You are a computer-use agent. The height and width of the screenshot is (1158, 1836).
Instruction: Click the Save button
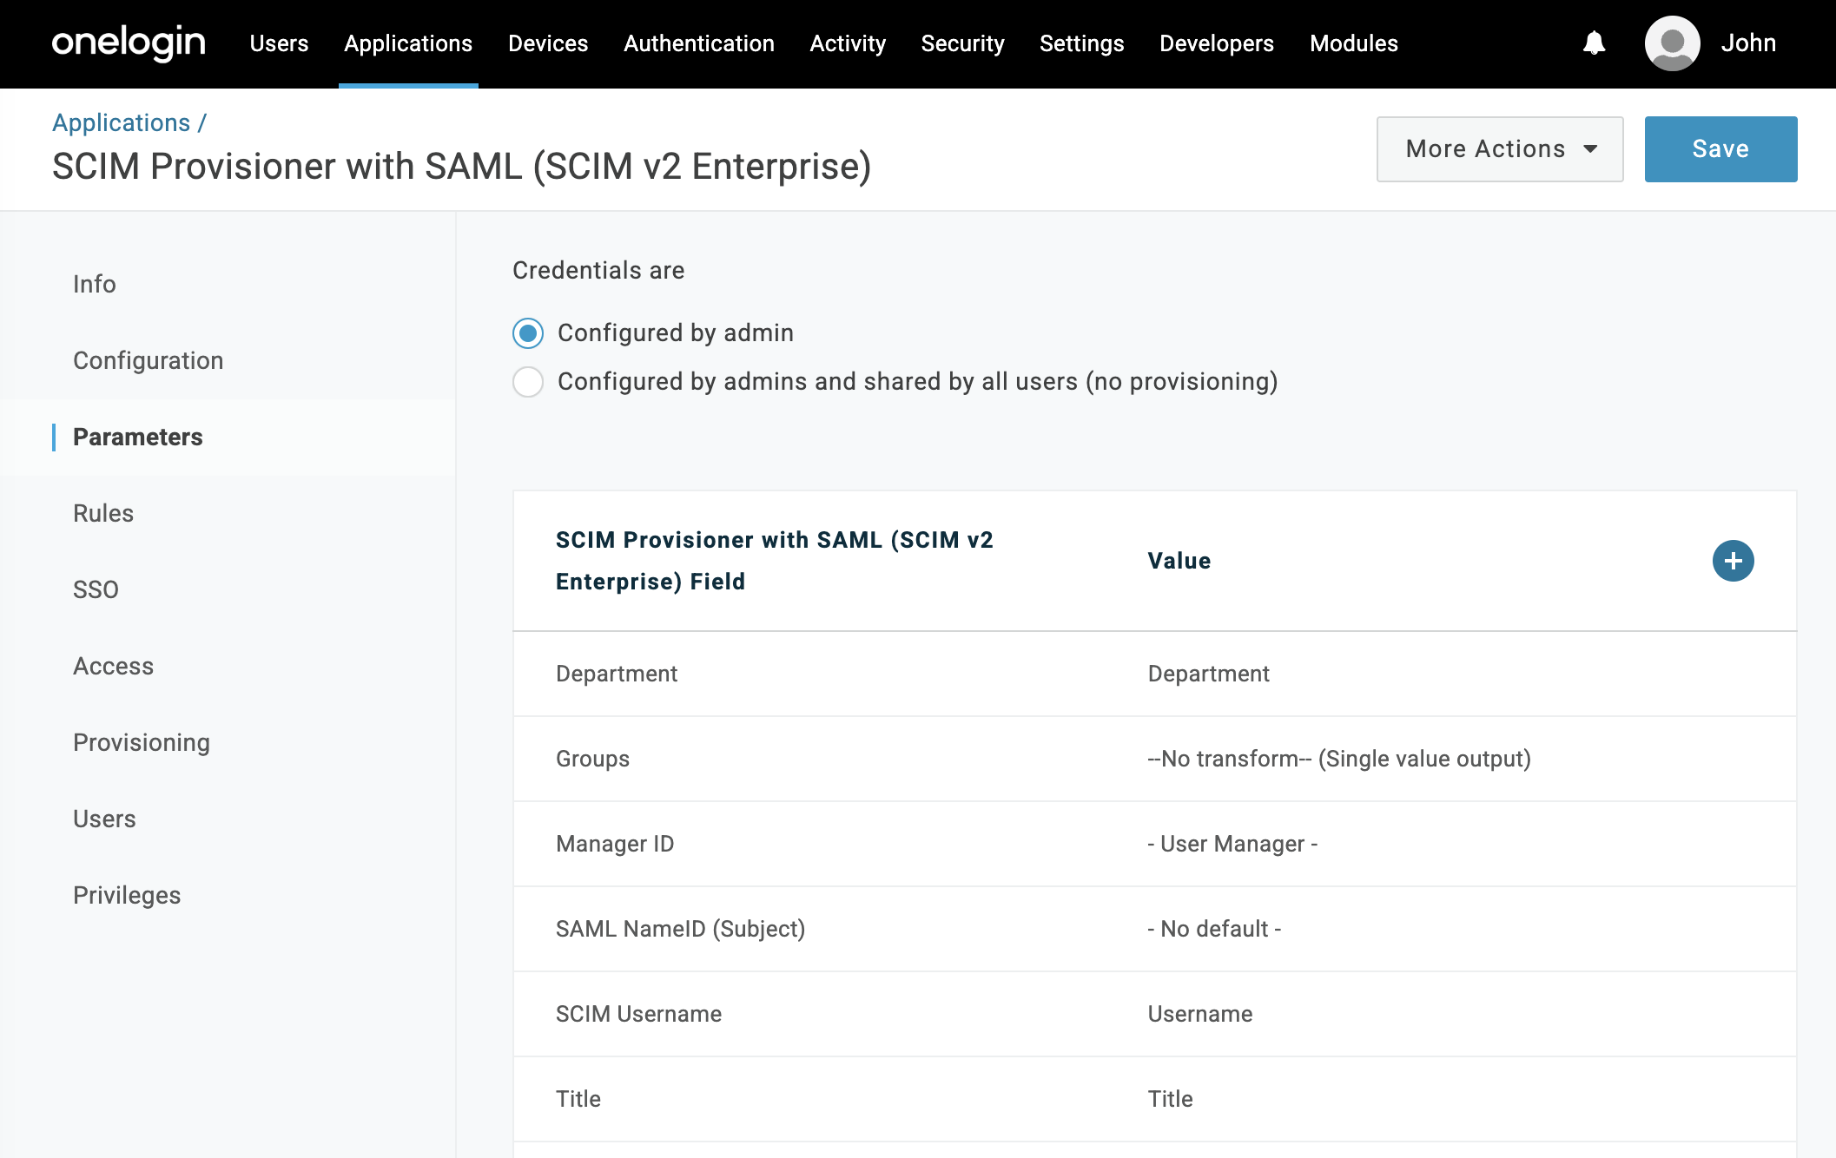[1720, 149]
